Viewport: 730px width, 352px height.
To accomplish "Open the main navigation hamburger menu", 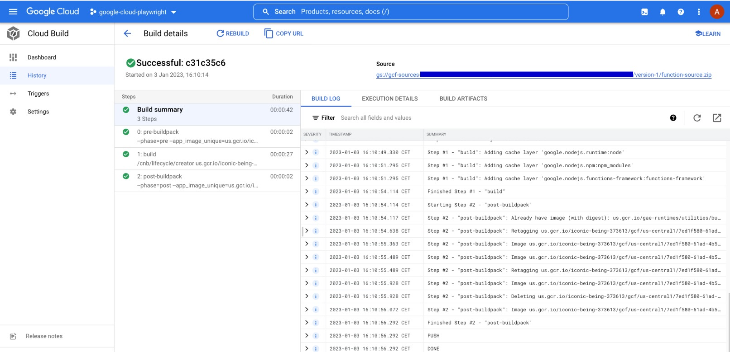I will (x=13, y=12).
